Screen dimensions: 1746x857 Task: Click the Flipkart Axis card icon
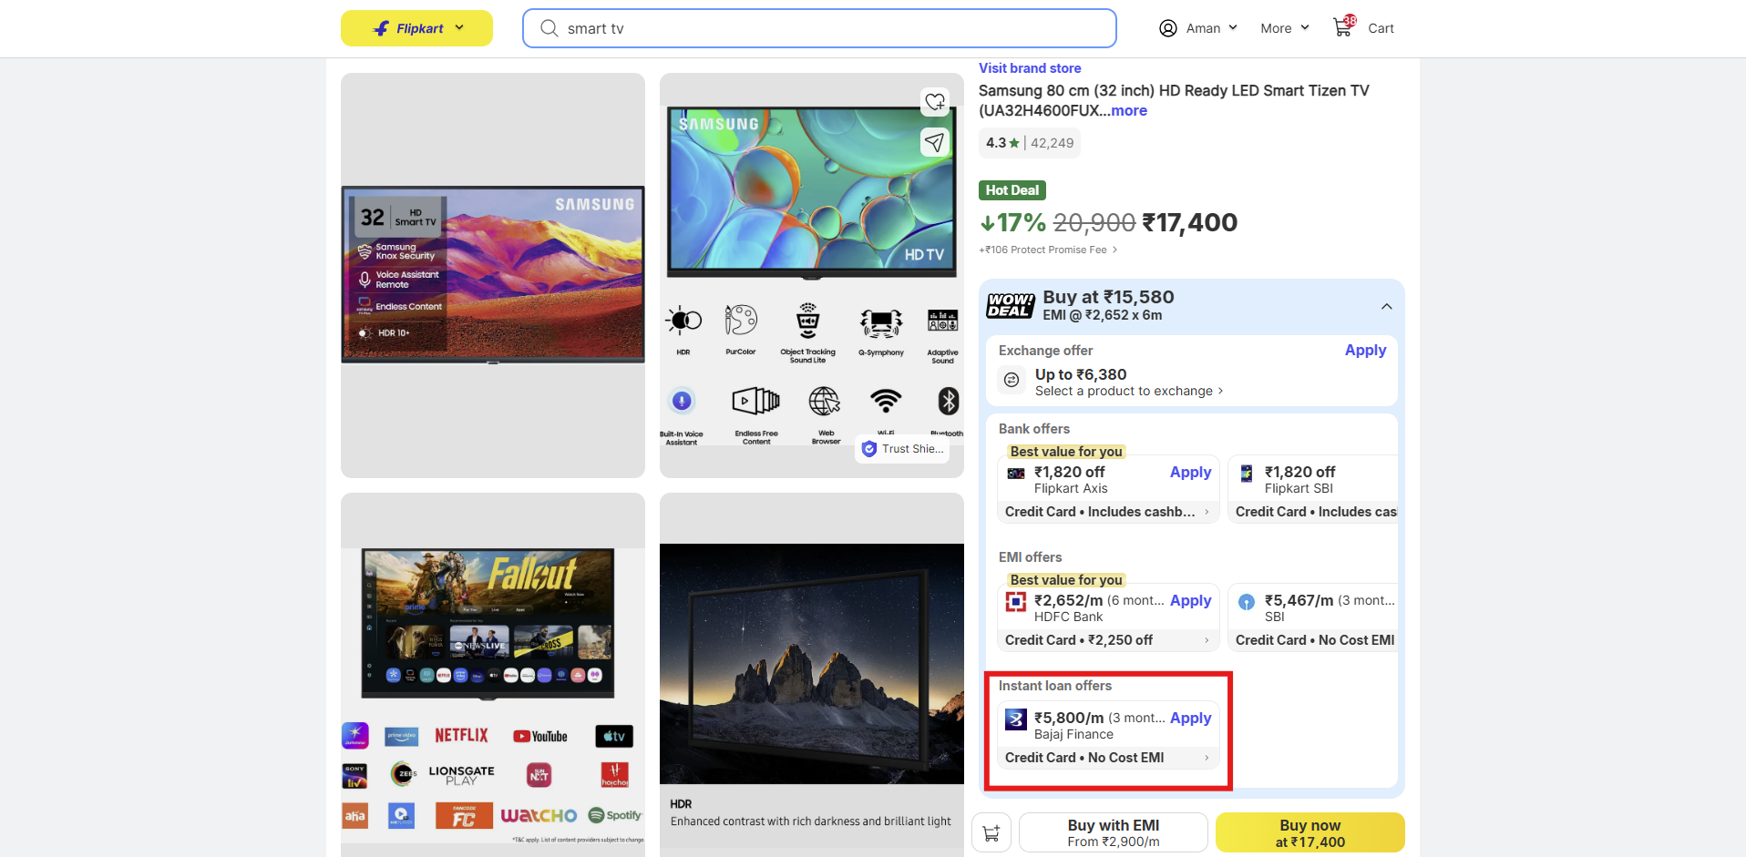coord(1015,474)
